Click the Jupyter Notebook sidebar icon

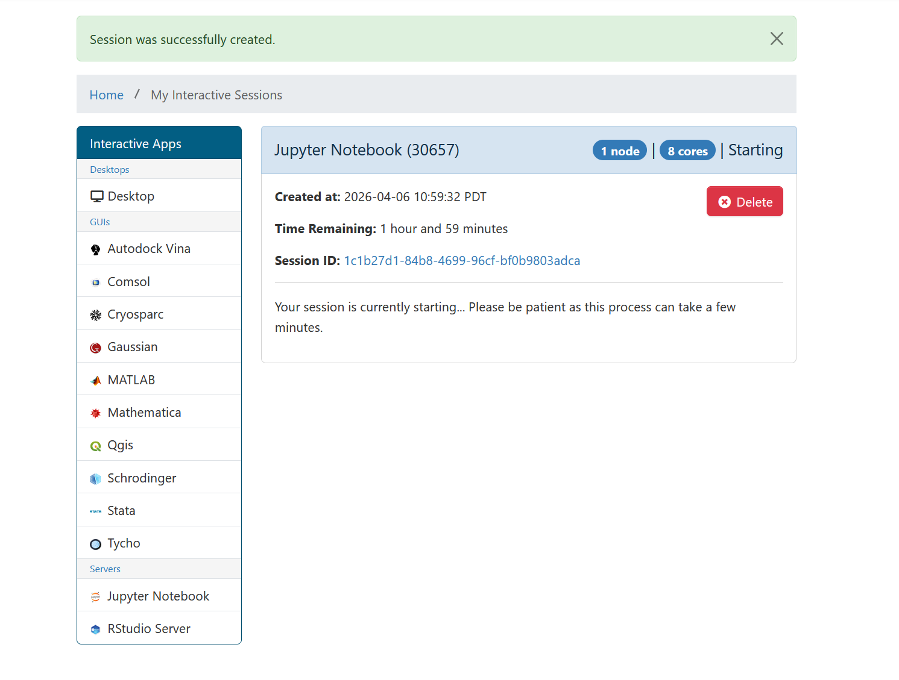tap(95, 597)
